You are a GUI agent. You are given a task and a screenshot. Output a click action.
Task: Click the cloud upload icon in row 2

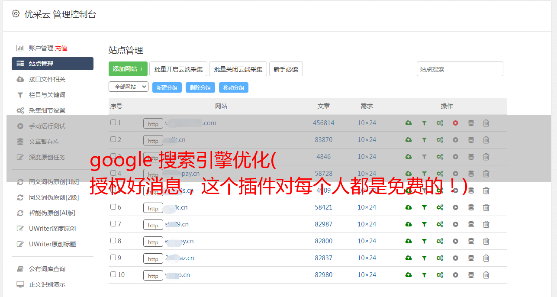click(x=409, y=140)
